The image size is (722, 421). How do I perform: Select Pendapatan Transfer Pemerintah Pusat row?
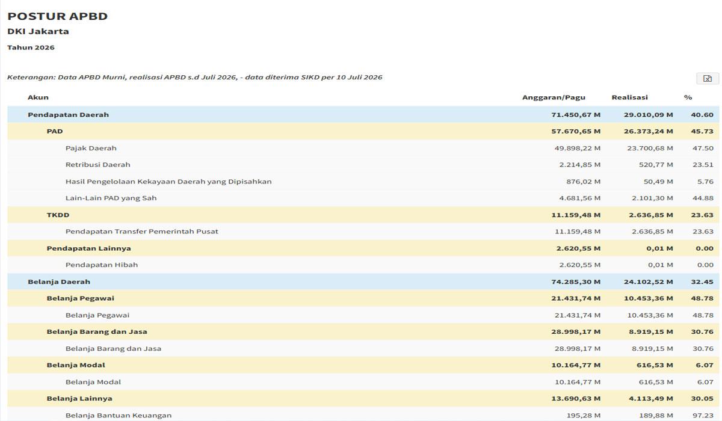click(363, 232)
